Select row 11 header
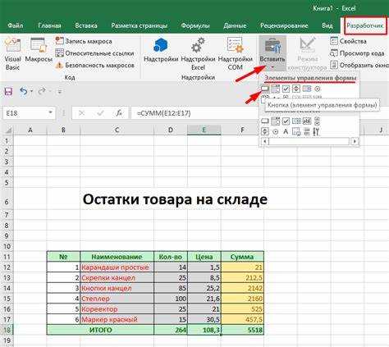The image size is (389, 347). tap(7, 257)
